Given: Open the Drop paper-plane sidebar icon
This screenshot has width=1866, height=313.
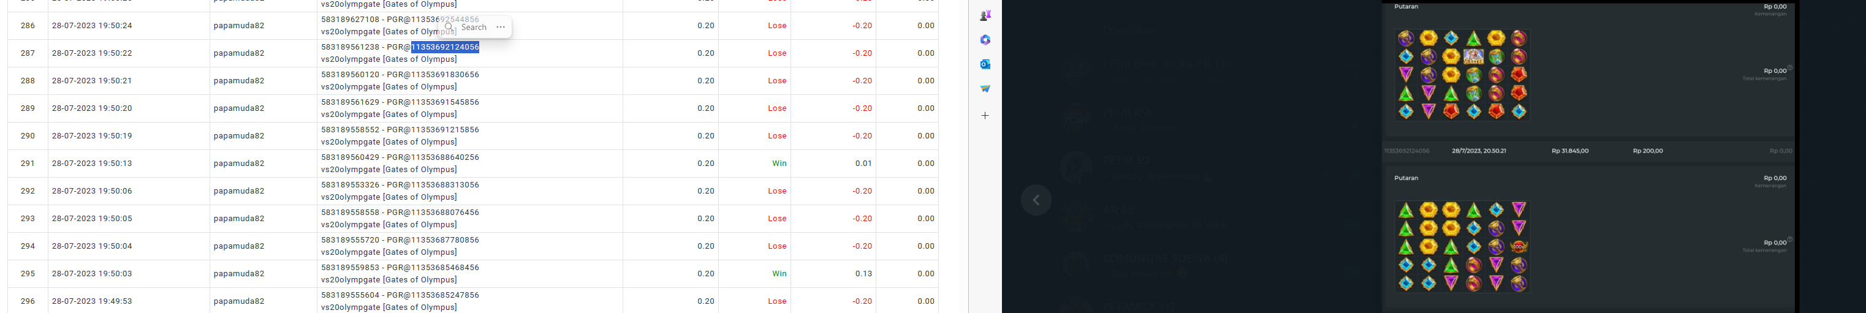Looking at the screenshot, I should 985,88.
